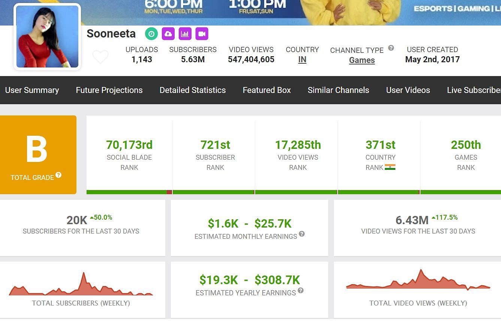This screenshot has height=328, width=501.
Task: Click the 250th games rank
Action: tap(466, 145)
